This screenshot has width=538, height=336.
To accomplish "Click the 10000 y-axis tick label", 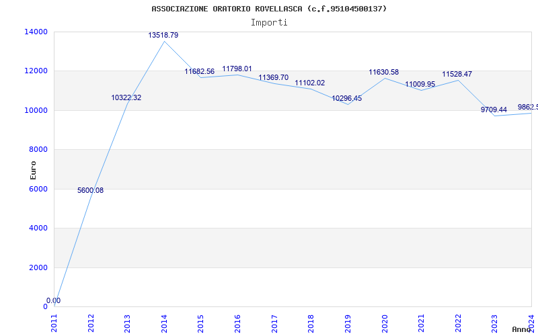I will [x=36, y=110].
